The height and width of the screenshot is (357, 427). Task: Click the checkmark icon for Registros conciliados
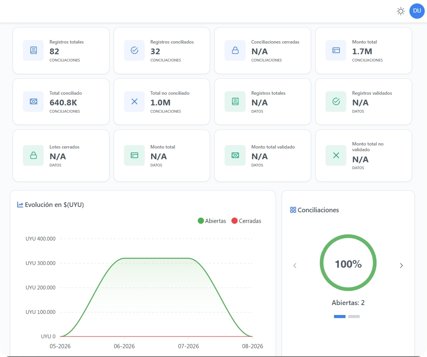134,50
